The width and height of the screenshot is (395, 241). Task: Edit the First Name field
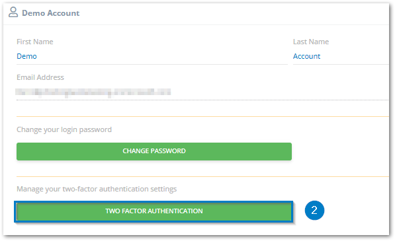click(152, 56)
